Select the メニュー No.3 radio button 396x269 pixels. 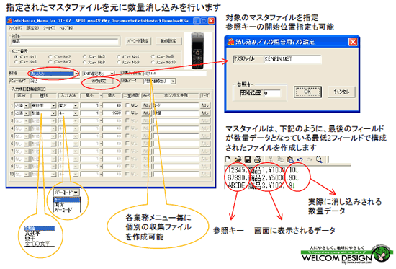[x=84, y=57]
